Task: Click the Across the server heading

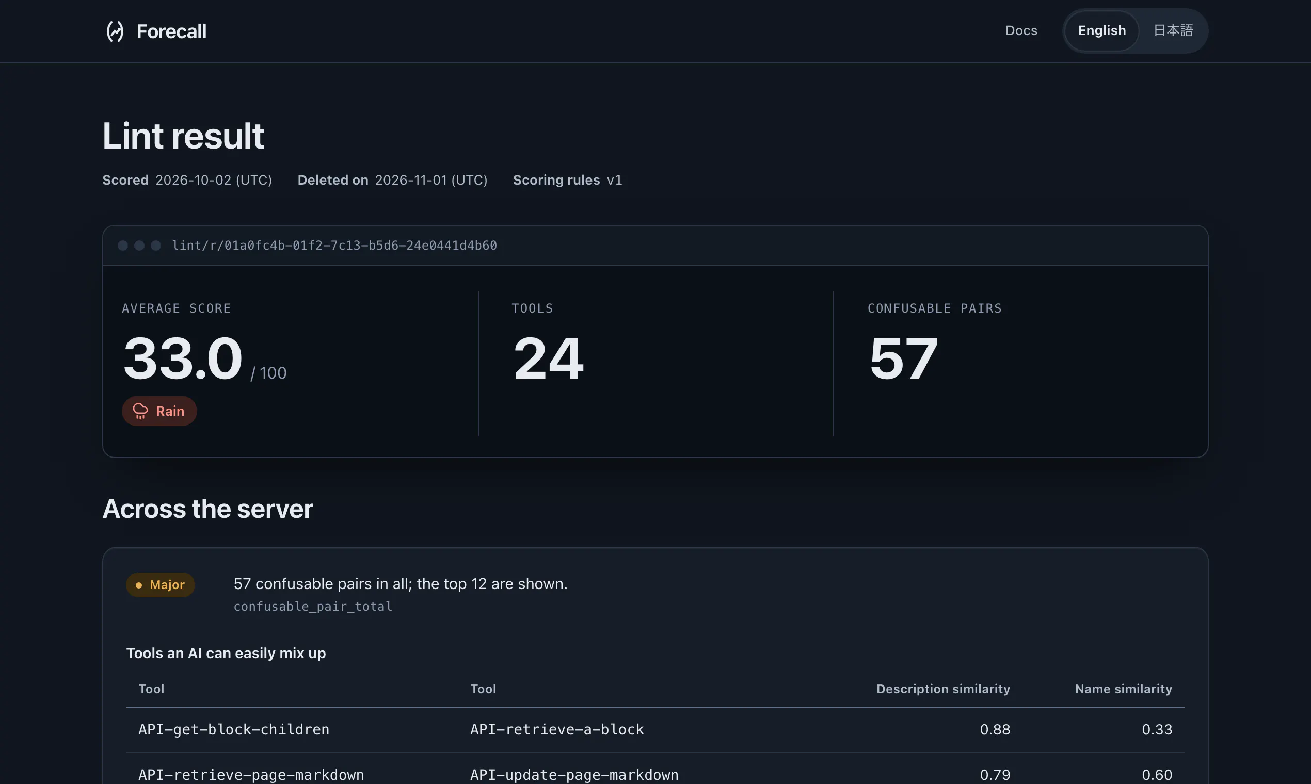Action: (207, 509)
